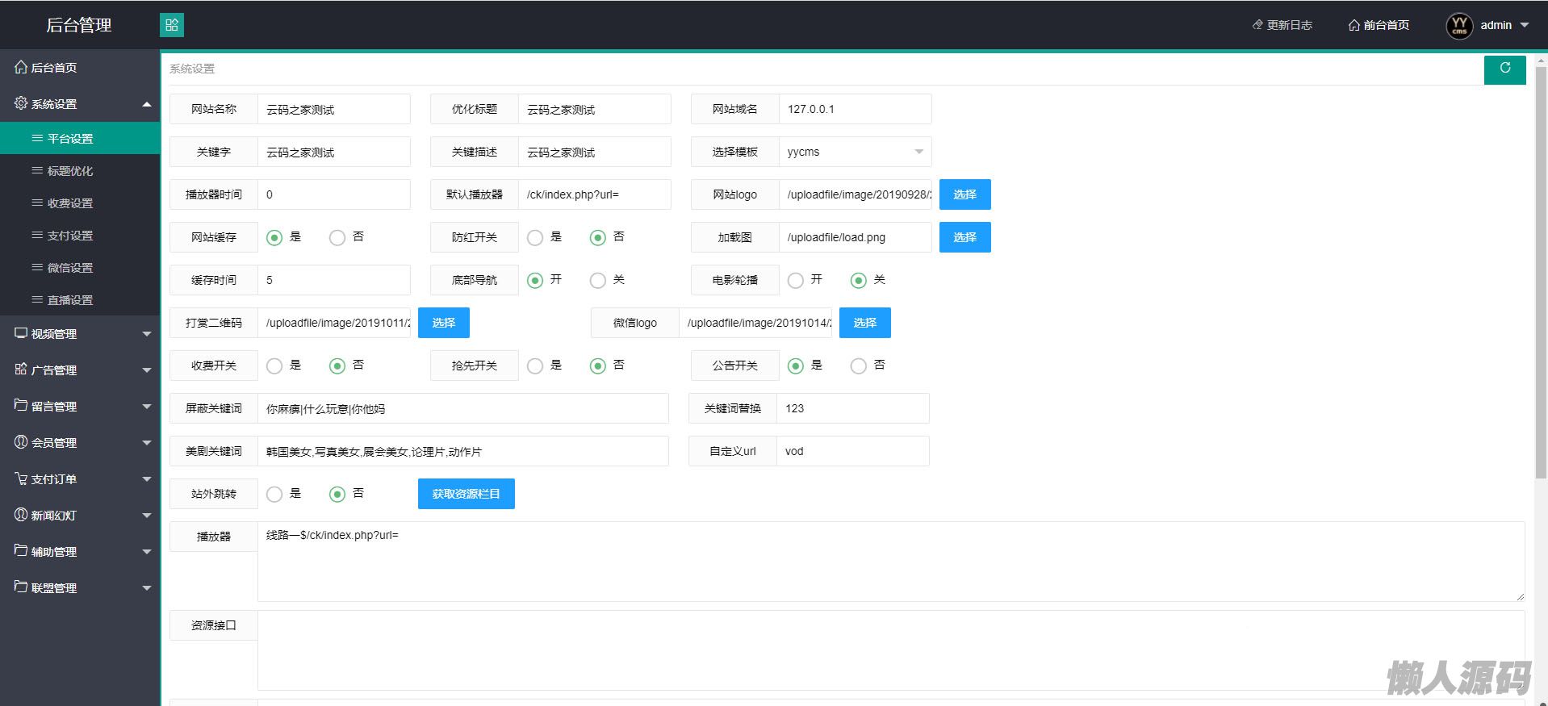Toggle sidebar with the teal grid icon
This screenshot has width=1548, height=706.
172,25
